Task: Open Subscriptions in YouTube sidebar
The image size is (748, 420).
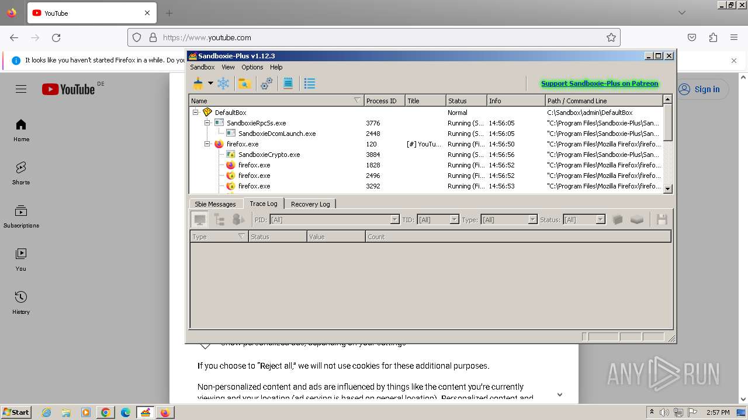Action: [21, 217]
